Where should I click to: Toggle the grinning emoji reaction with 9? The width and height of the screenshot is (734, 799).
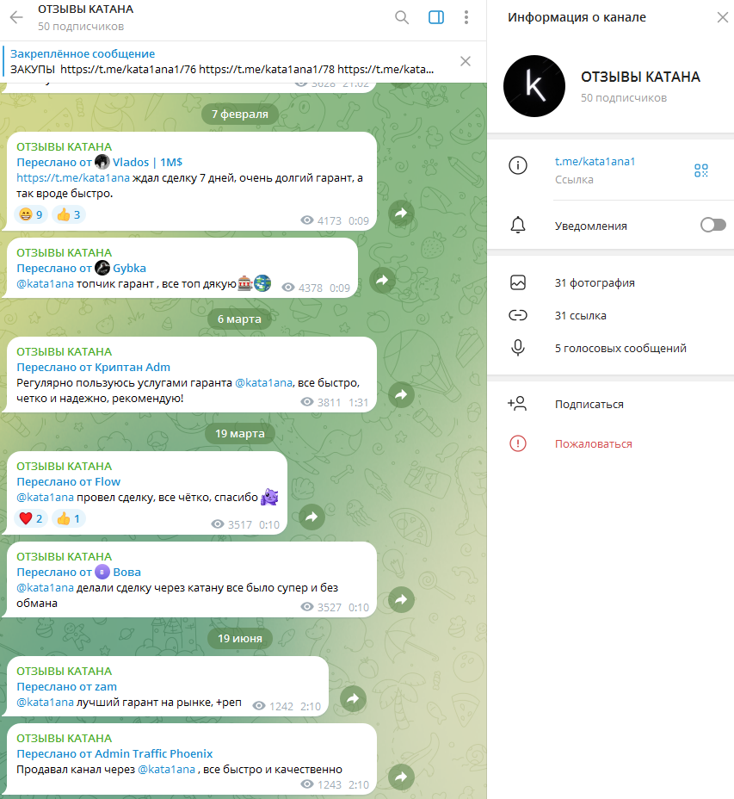pyautogui.click(x=31, y=214)
